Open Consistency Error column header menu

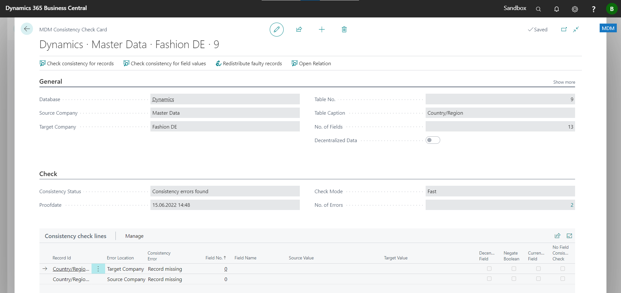coord(159,256)
